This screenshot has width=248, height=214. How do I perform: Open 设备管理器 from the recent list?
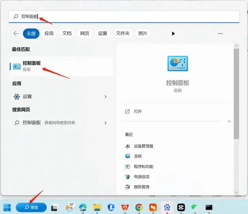(x=143, y=146)
